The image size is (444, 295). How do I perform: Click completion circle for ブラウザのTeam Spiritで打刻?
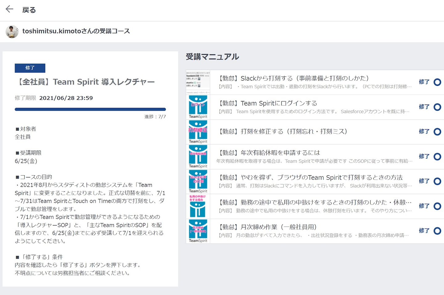(437, 181)
